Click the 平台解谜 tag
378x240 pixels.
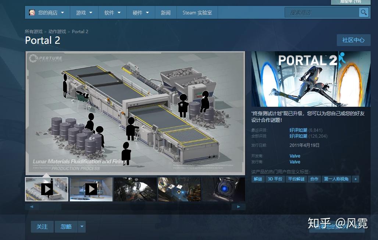[296, 179]
